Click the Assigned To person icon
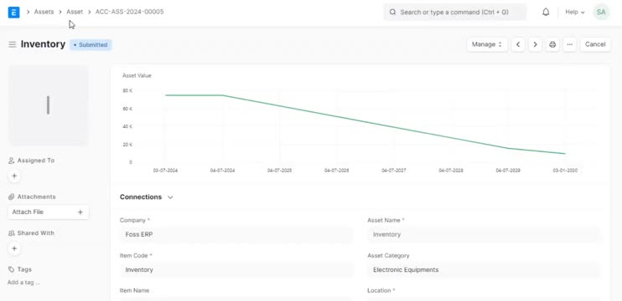This screenshot has width=622, height=301. coord(11,161)
